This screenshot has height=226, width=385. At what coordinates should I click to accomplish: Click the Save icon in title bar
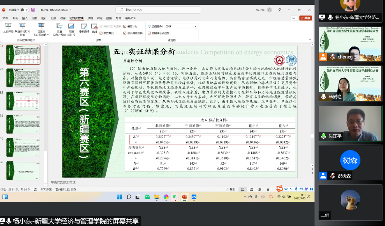[x=33, y=10]
